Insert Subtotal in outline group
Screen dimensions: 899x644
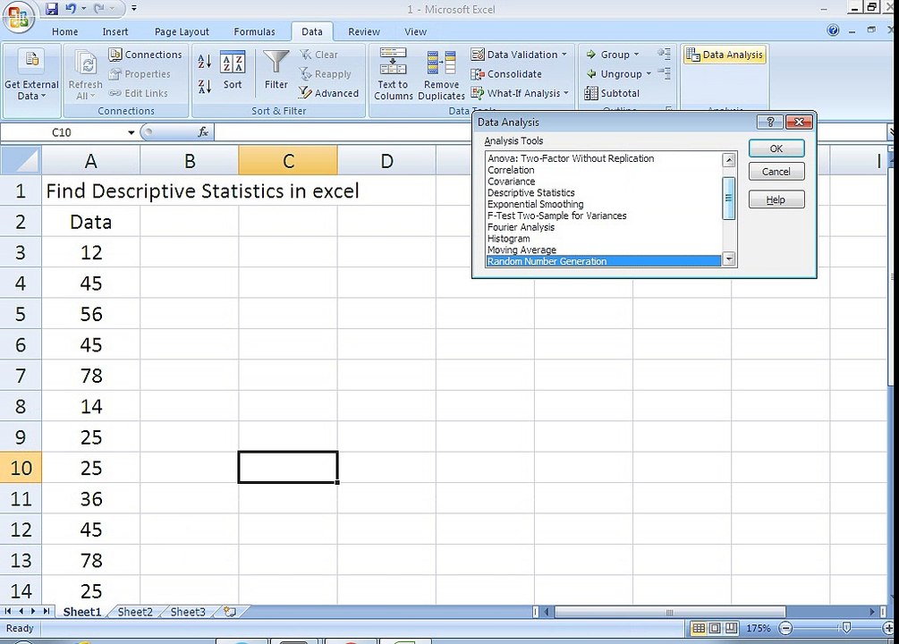coord(612,93)
